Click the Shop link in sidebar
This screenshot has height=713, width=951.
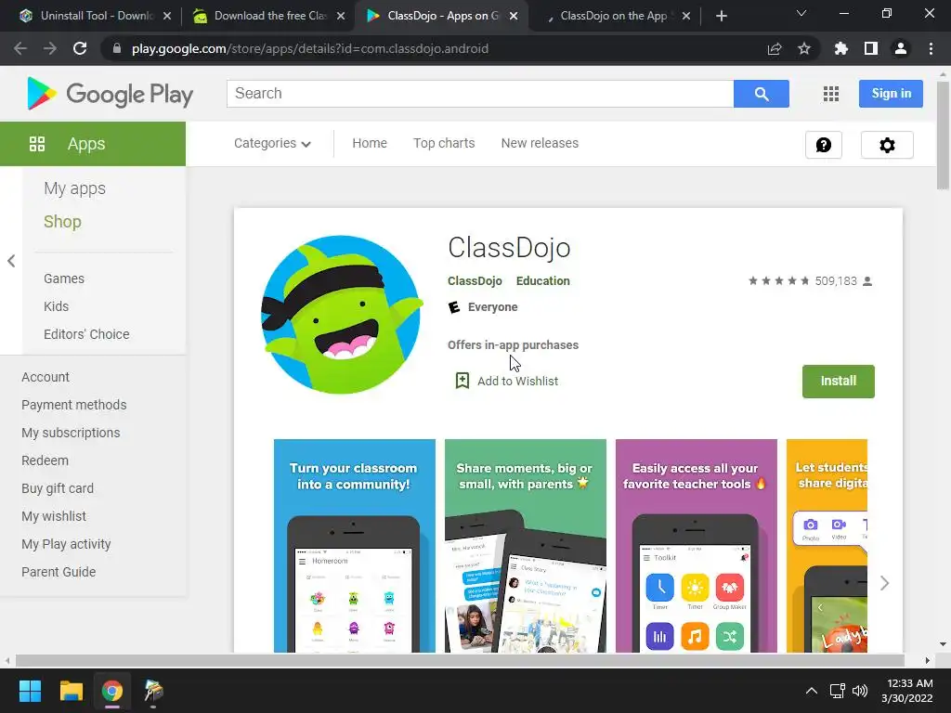(x=62, y=221)
